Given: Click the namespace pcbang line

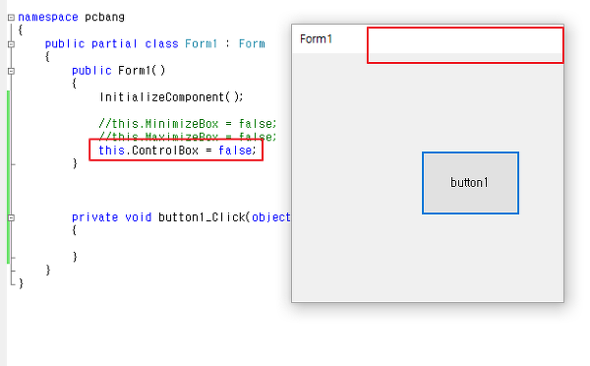Looking at the screenshot, I should [71, 18].
